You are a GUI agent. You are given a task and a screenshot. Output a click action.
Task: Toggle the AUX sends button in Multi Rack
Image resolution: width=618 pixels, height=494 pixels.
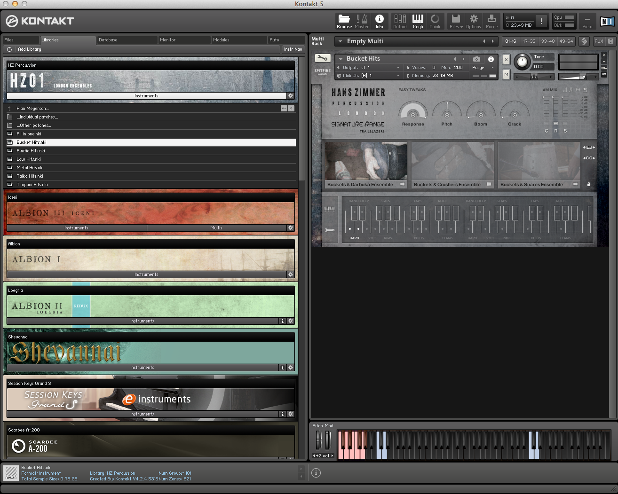click(x=599, y=41)
